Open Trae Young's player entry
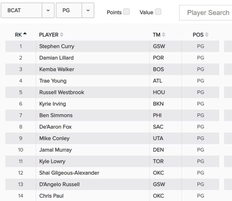Viewport: 232px width, 201px height. coord(52,81)
